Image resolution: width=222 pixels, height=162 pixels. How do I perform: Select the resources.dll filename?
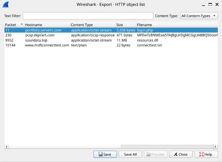(x=148, y=40)
